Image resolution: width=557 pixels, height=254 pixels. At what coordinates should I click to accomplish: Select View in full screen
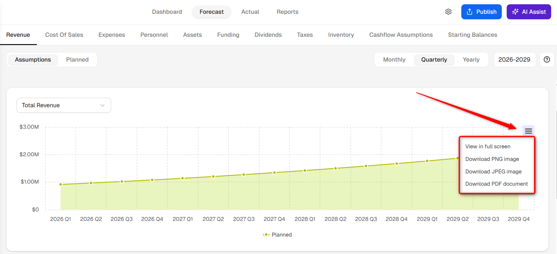pos(488,146)
